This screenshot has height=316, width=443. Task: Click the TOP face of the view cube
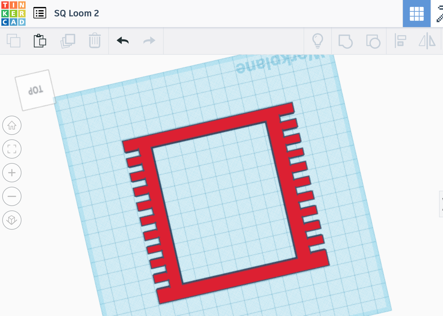35,90
